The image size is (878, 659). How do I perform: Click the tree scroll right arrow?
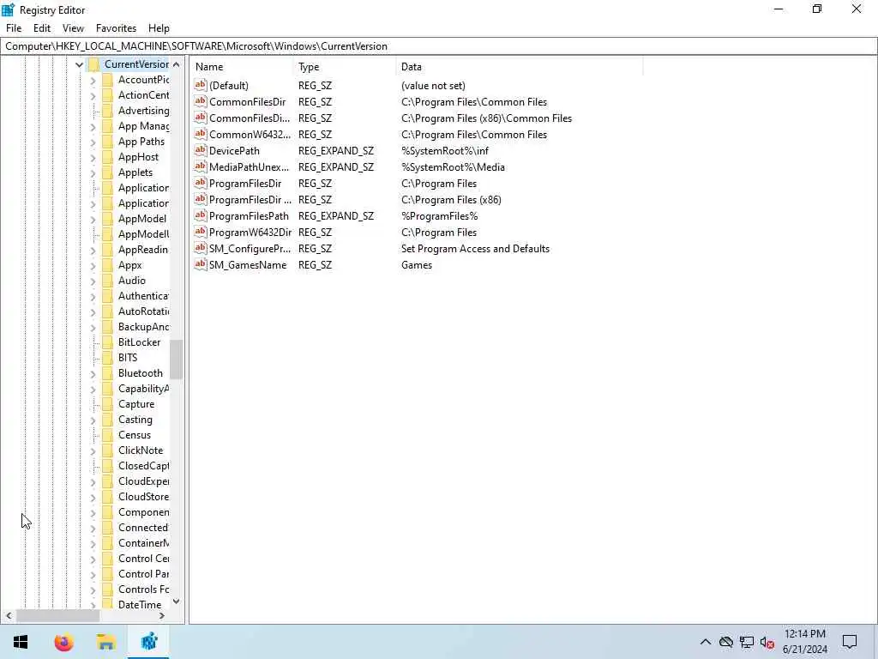[x=162, y=615]
